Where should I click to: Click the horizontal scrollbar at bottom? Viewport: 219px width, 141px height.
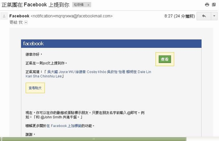tap(94, 139)
